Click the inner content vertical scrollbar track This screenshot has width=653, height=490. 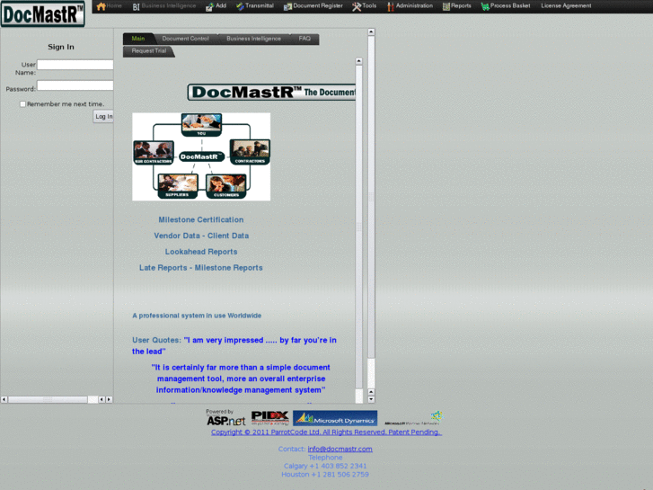point(358,396)
